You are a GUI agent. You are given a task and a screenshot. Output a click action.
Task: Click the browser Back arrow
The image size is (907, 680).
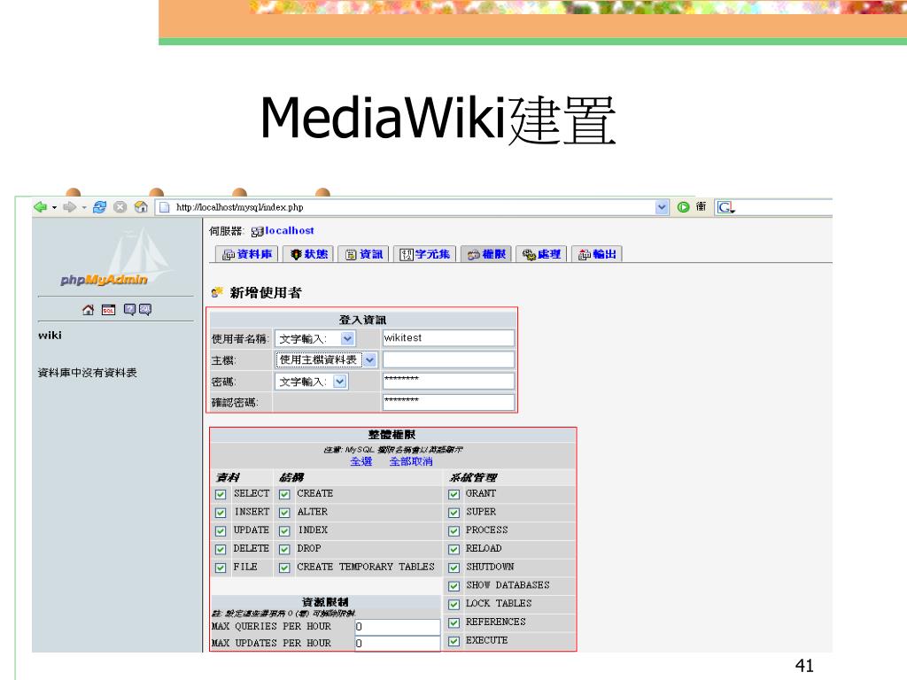[40, 207]
